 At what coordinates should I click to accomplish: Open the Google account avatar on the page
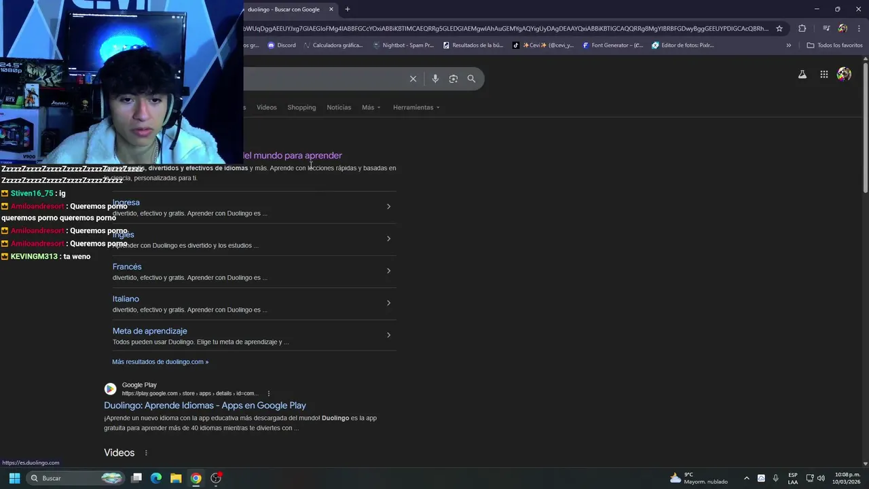pyautogui.click(x=845, y=75)
